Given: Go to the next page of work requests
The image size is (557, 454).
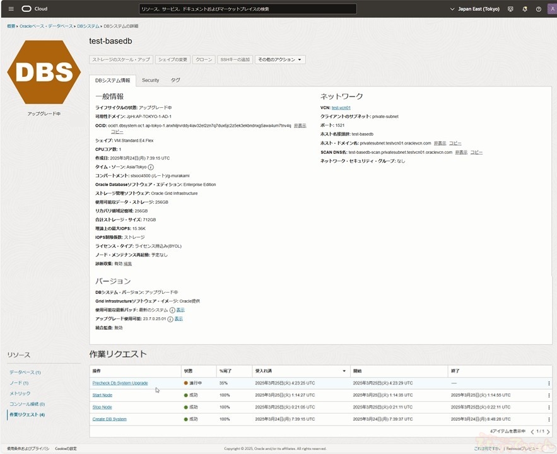Looking at the screenshot, I should coord(548,432).
